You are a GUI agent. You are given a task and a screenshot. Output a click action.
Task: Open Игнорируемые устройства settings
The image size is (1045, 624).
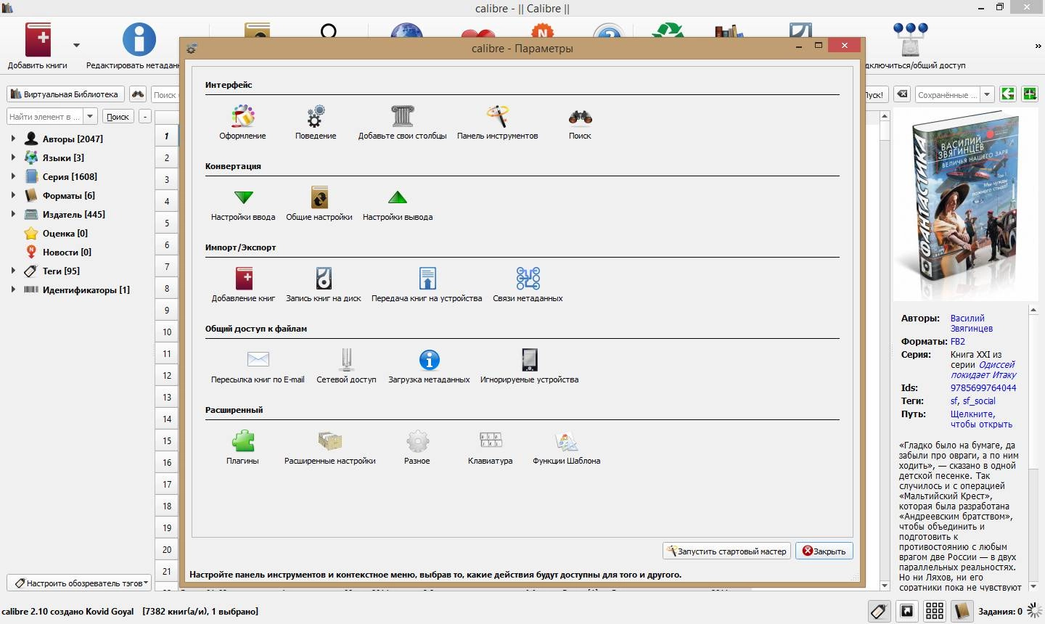[529, 366]
